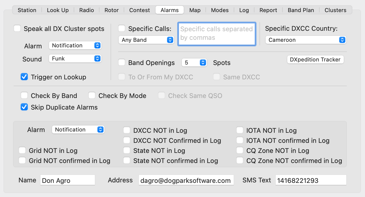Image resolution: width=365 pixels, height=197 pixels.
Task: Switch to the Clusters tab
Action: coord(335,10)
